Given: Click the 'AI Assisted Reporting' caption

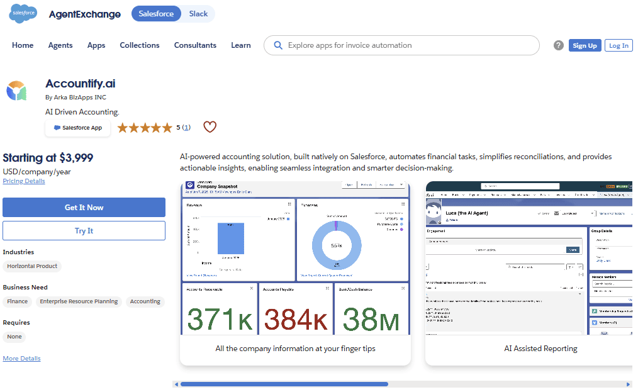Looking at the screenshot, I should [x=540, y=349].
